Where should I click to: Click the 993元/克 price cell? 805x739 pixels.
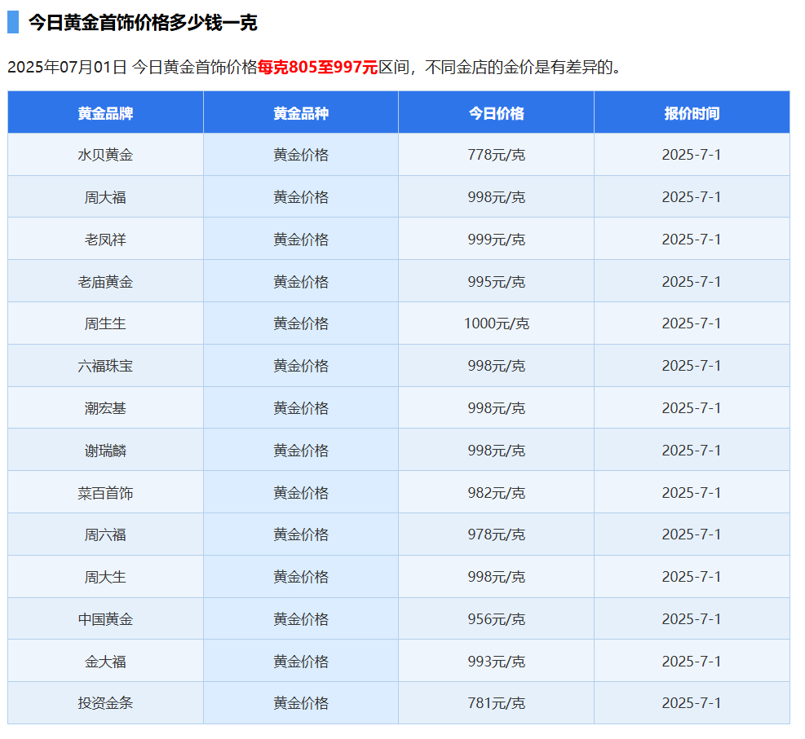pyautogui.click(x=497, y=662)
